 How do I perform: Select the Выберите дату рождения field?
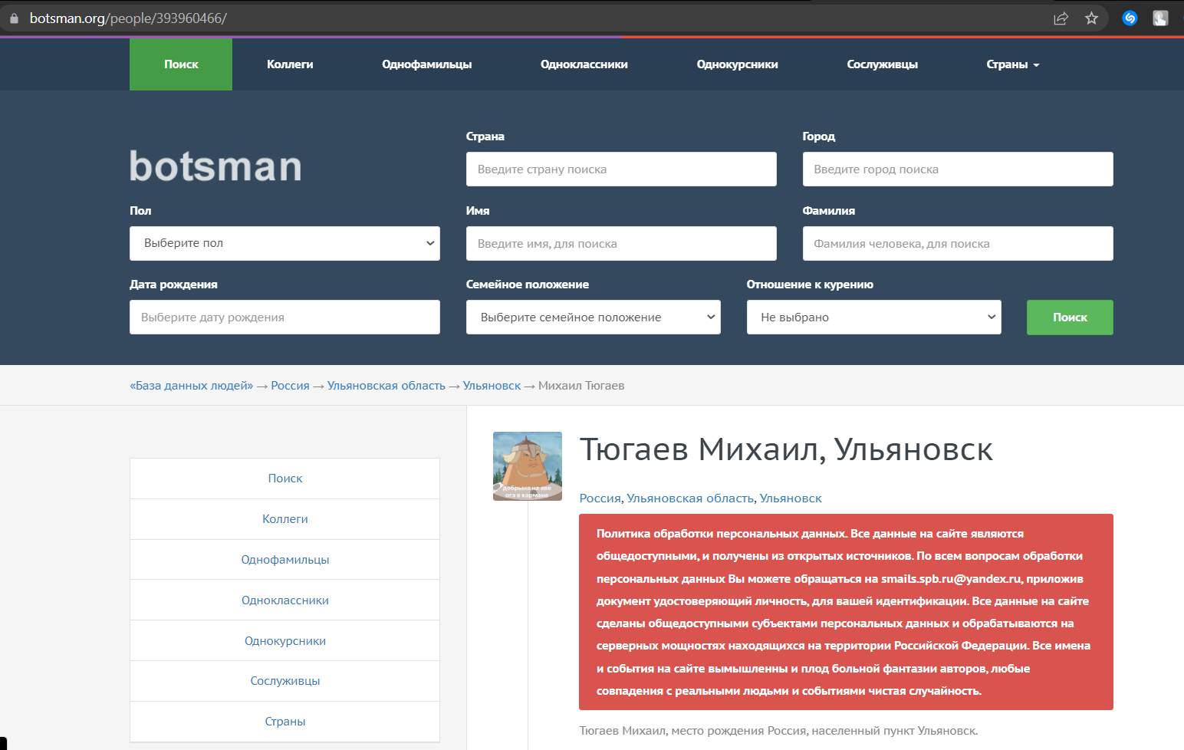(284, 317)
